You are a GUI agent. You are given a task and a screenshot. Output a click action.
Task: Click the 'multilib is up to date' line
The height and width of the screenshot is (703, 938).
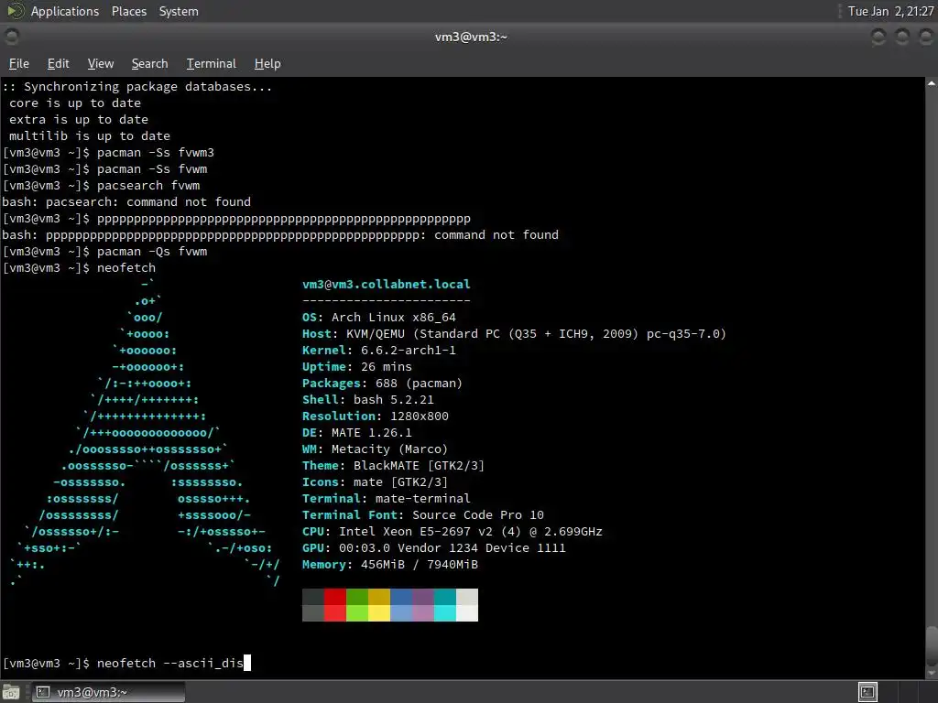coord(89,135)
